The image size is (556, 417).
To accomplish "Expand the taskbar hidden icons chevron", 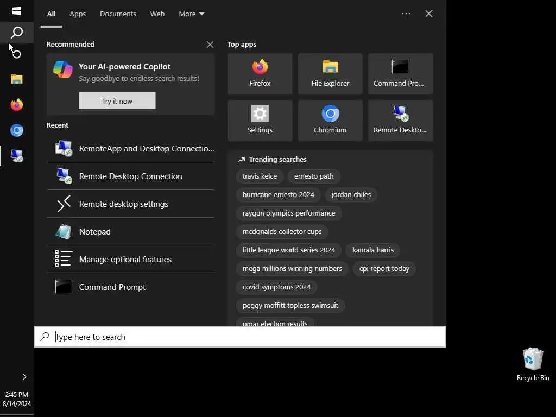I will 24,377.
